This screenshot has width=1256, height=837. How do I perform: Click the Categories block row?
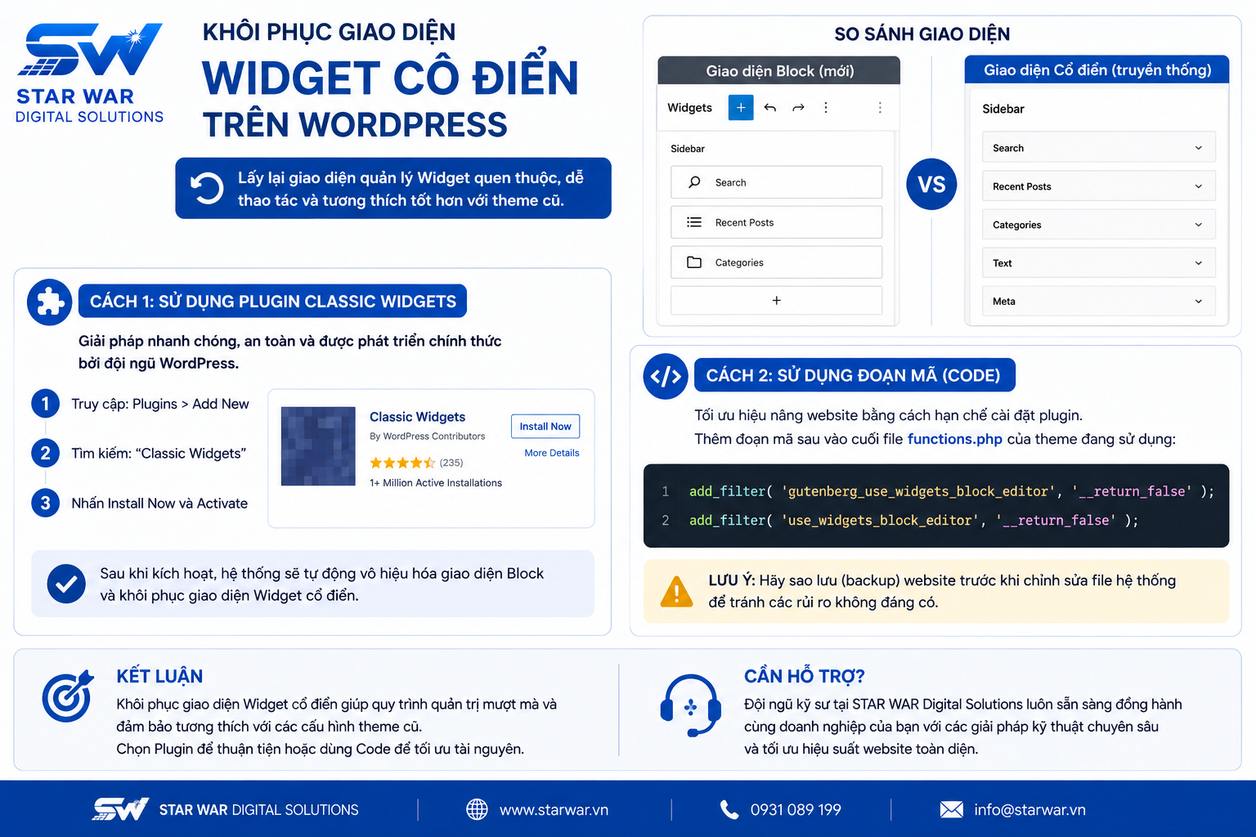pos(776,262)
